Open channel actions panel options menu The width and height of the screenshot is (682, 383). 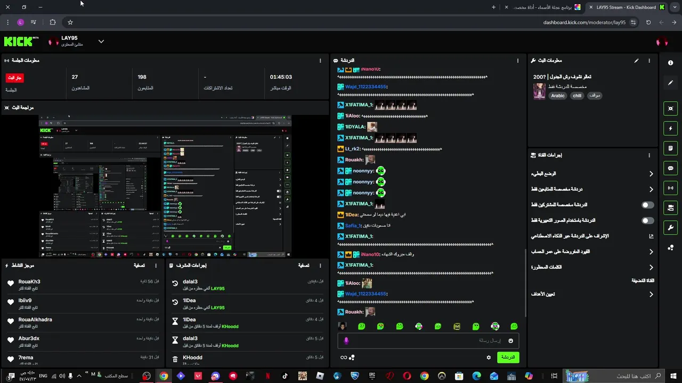tap(649, 155)
